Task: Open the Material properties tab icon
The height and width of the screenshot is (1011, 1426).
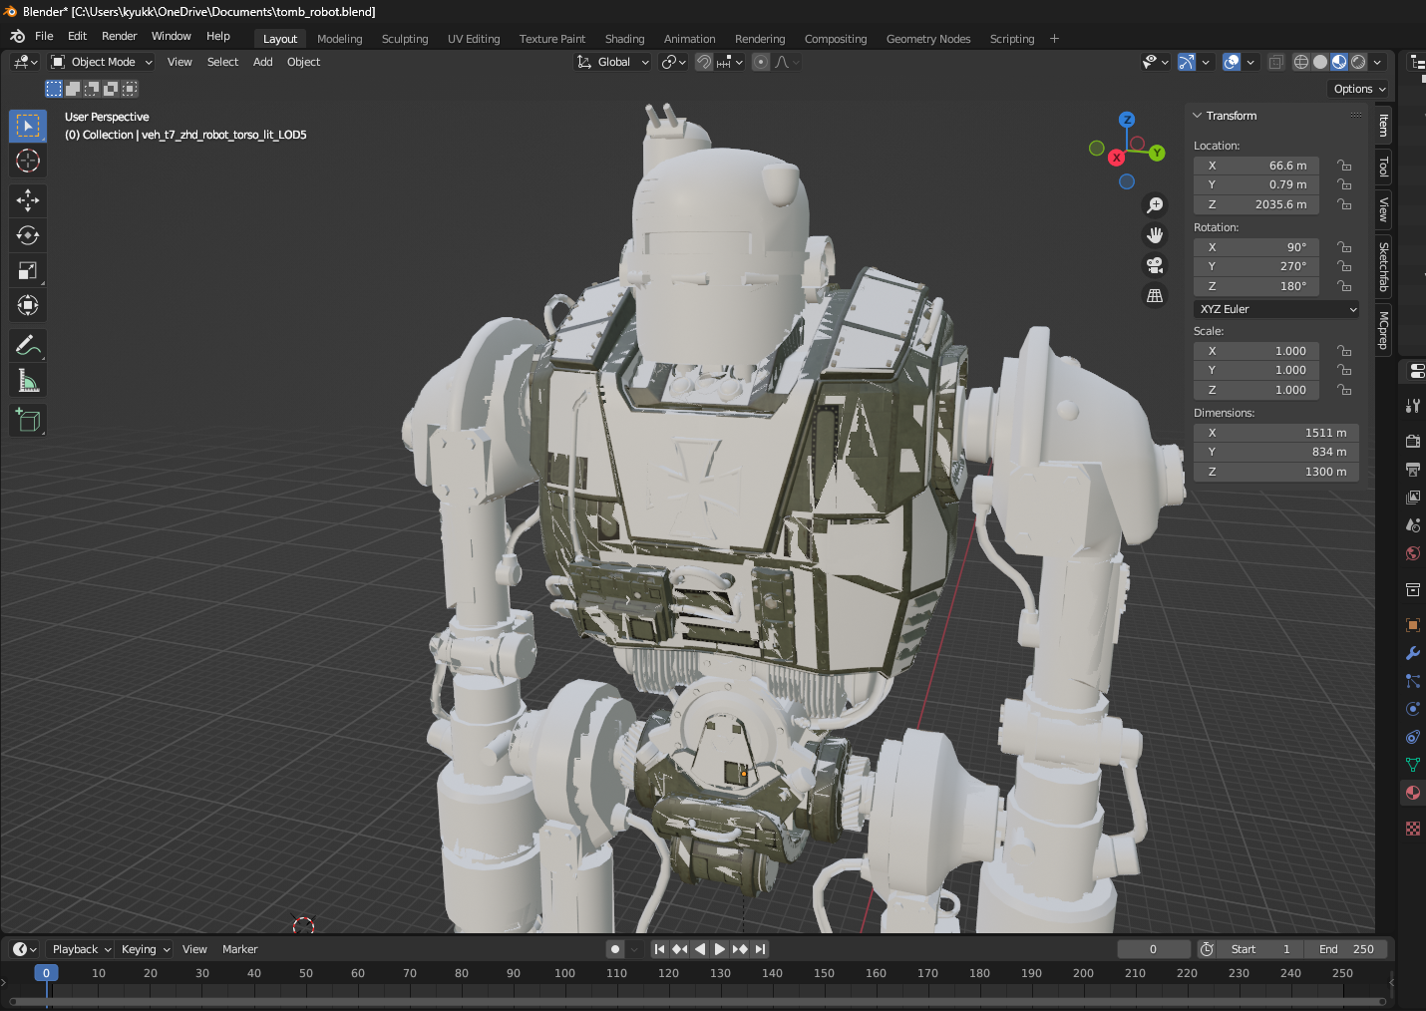Action: tap(1413, 793)
